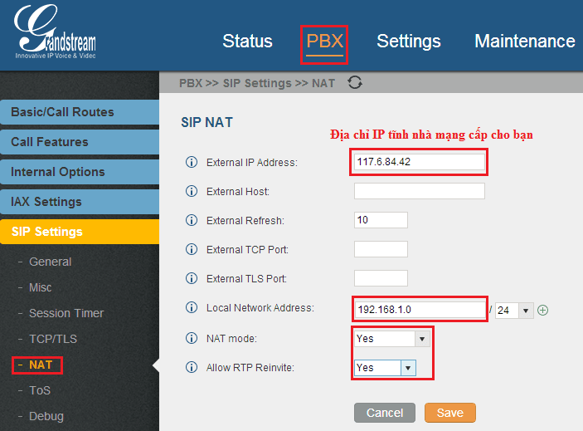583x431 pixels.
Task: Select Call Features in the sidebar
Action: tap(80, 142)
